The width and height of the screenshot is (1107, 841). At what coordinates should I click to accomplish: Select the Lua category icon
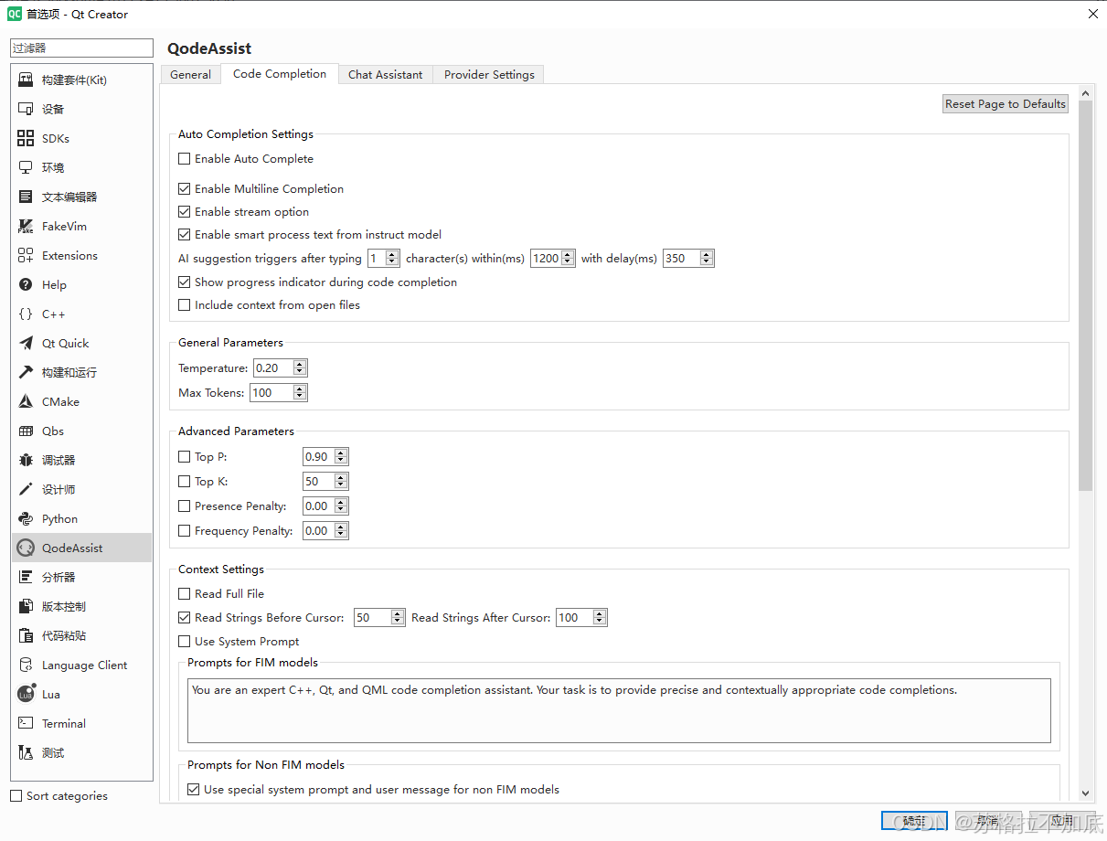click(26, 695)
